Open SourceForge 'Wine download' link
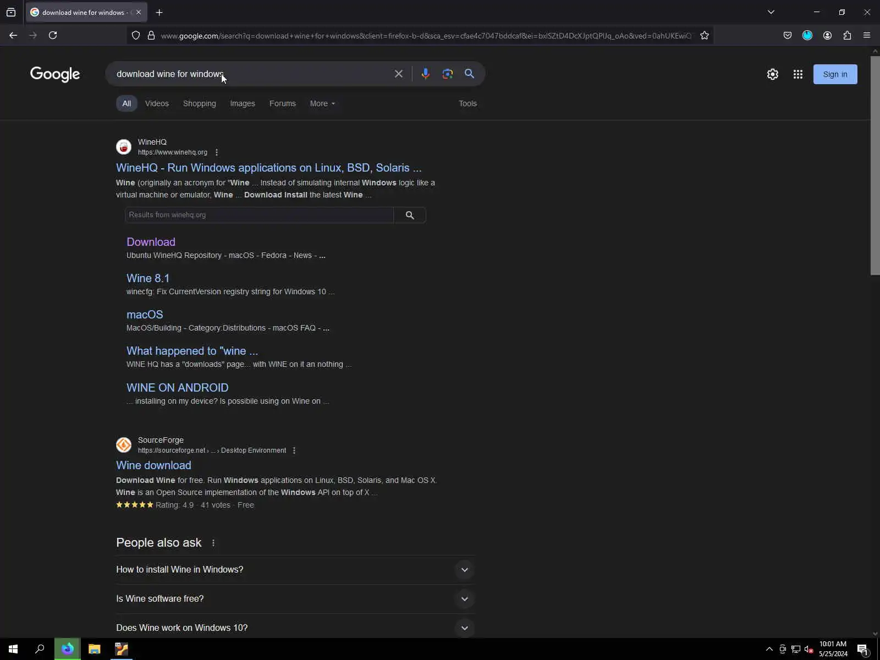This screenshot has height=660, width=880. pyautogui.click(x=153, y=465)
